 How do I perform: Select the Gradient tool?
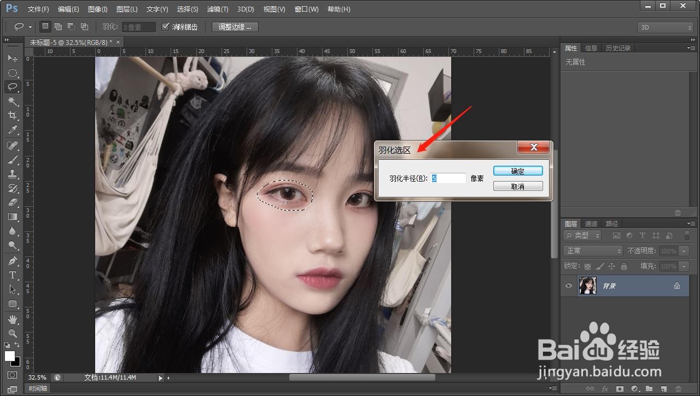[13, 217]
